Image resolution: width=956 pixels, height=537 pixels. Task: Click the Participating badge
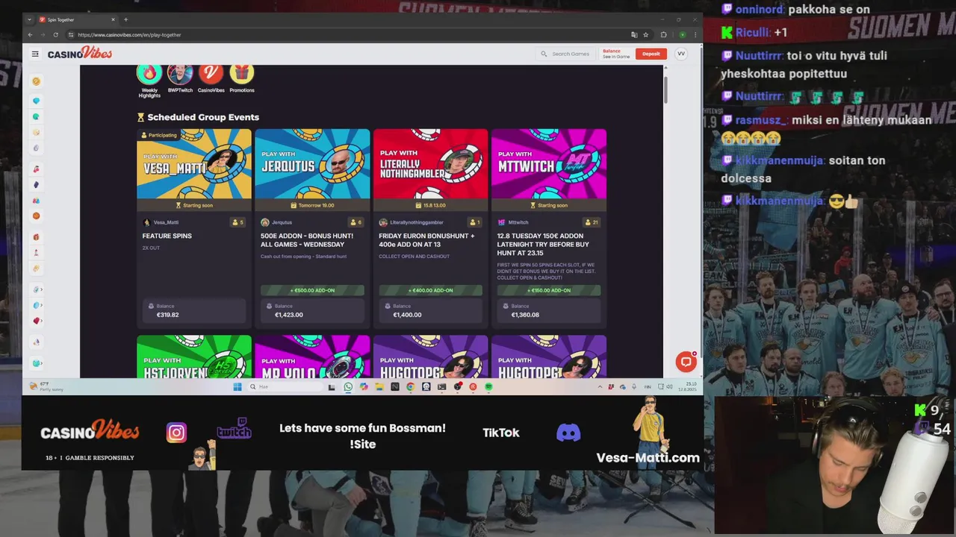point(159,135)
